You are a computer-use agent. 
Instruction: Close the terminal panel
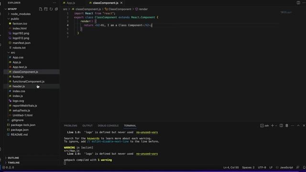(304, 126)
